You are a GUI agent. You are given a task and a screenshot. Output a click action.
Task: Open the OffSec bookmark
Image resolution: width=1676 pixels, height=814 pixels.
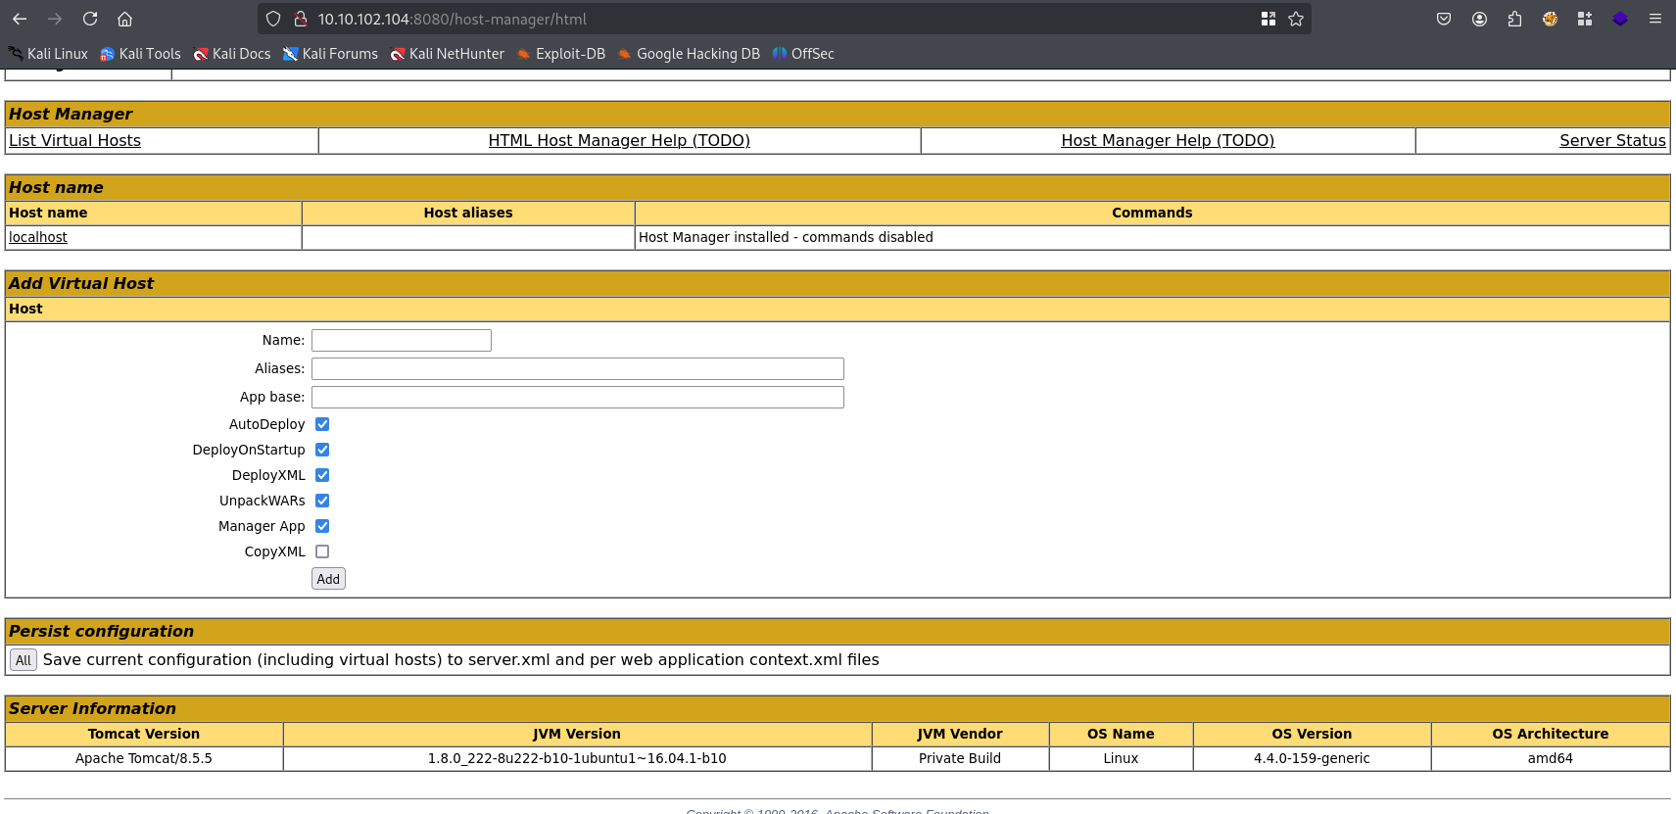(803, 54)
